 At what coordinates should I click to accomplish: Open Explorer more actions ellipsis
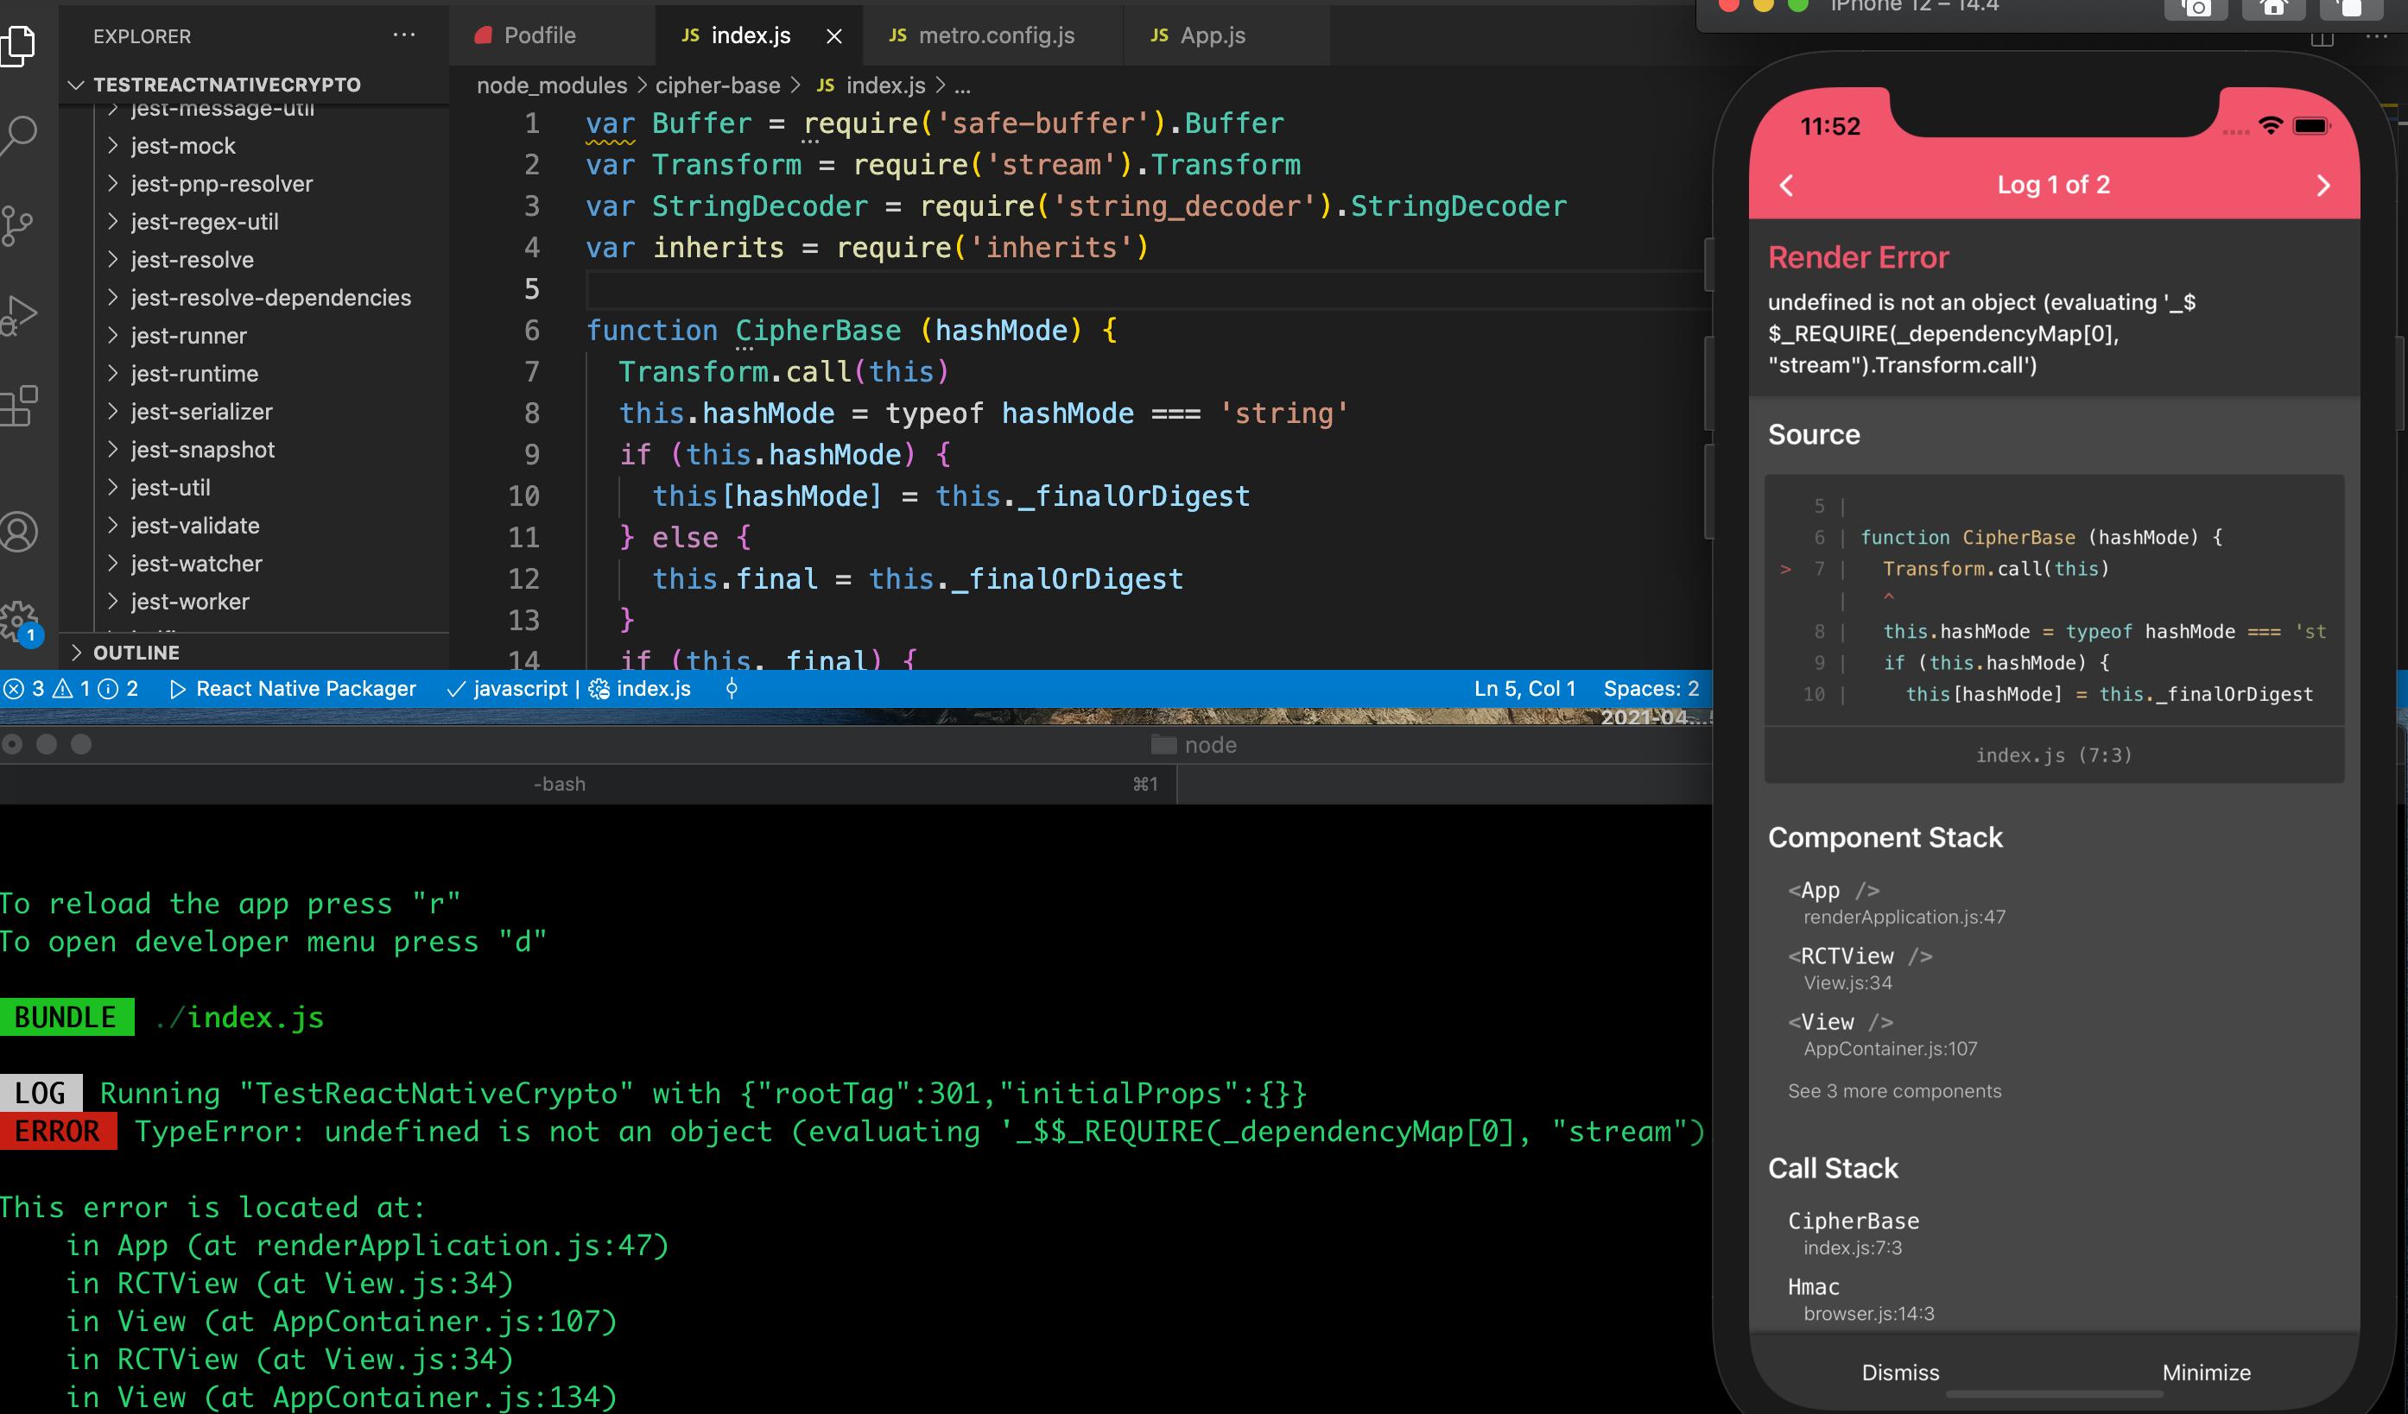pos(404,35)
